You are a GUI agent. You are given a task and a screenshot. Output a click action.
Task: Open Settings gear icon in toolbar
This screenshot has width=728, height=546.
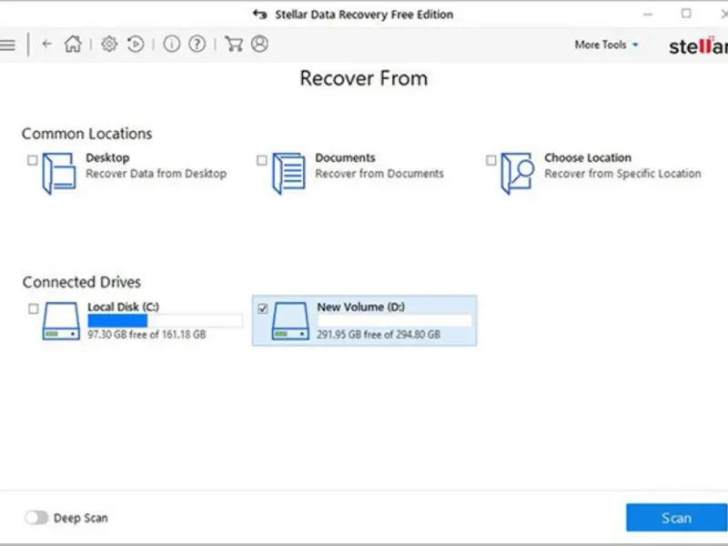[x=109, y=44]
